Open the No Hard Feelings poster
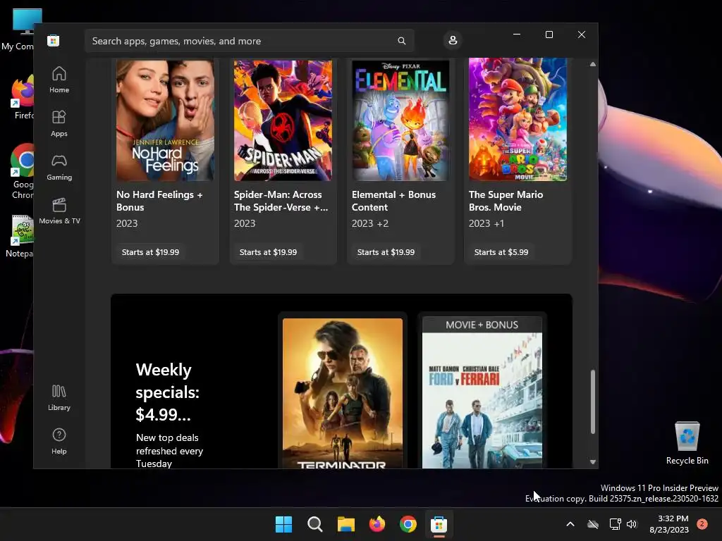This screenshot has width=722, height=541. click(x=165, y=120)
